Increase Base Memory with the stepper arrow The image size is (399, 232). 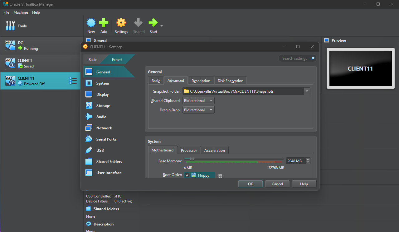pyautogui.click(x=308, y=159)
